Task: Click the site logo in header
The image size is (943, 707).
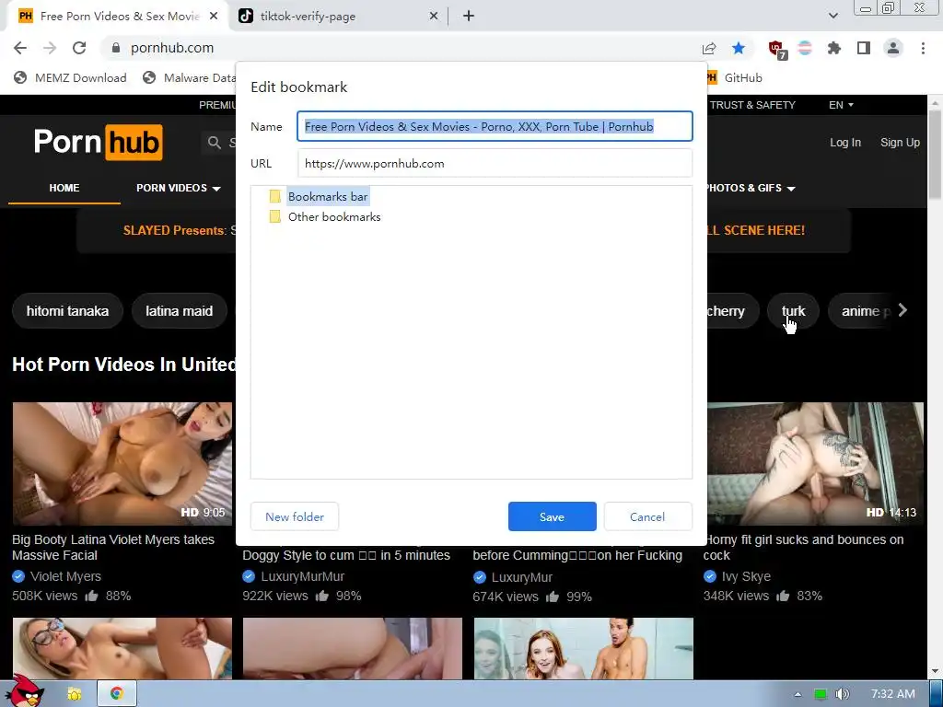Action: point(98,143)
